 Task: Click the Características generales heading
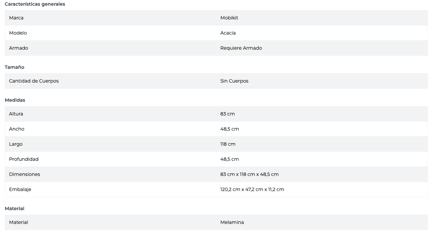click(35, 4)
